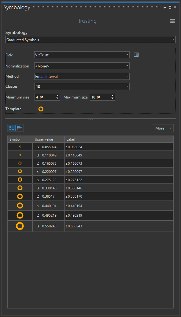Toggle auto-hide on the Symbology pane
This screenshot has width=181, height=317.
(170, 7)
